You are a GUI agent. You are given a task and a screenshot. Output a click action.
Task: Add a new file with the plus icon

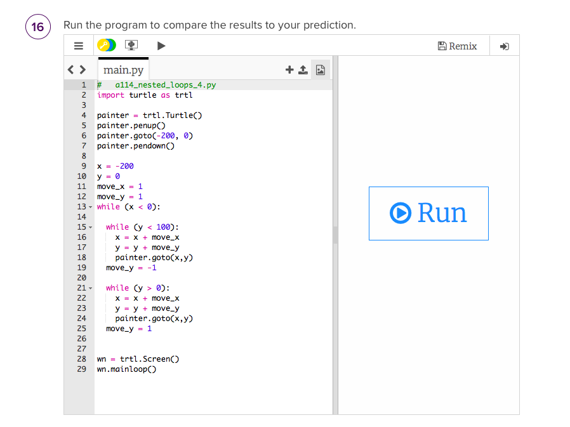[289, 69]
